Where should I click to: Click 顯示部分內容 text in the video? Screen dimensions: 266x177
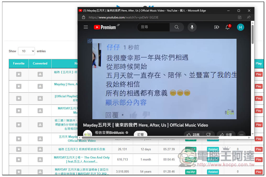(x=126, y=102)
